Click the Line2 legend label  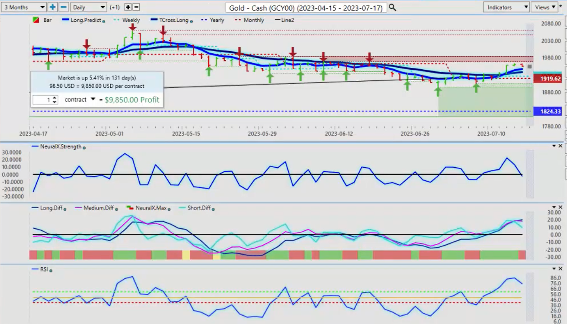(287, 20)
